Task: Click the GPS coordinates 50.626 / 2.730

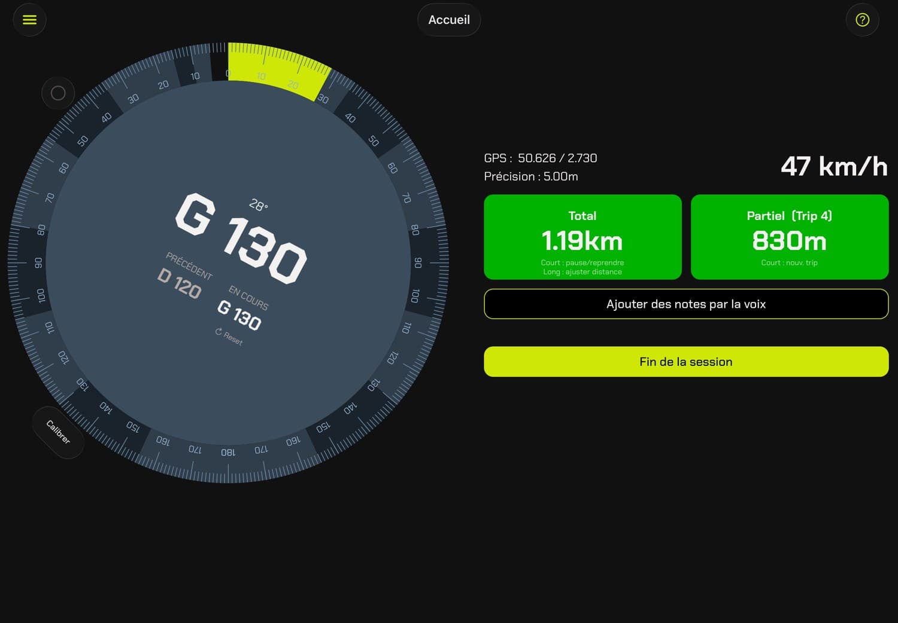Action: pos(541,158)
